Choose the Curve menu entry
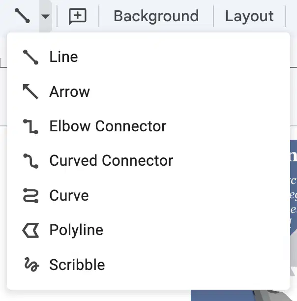Viewport: 297px width, 301px height. [x=69, y=195]
